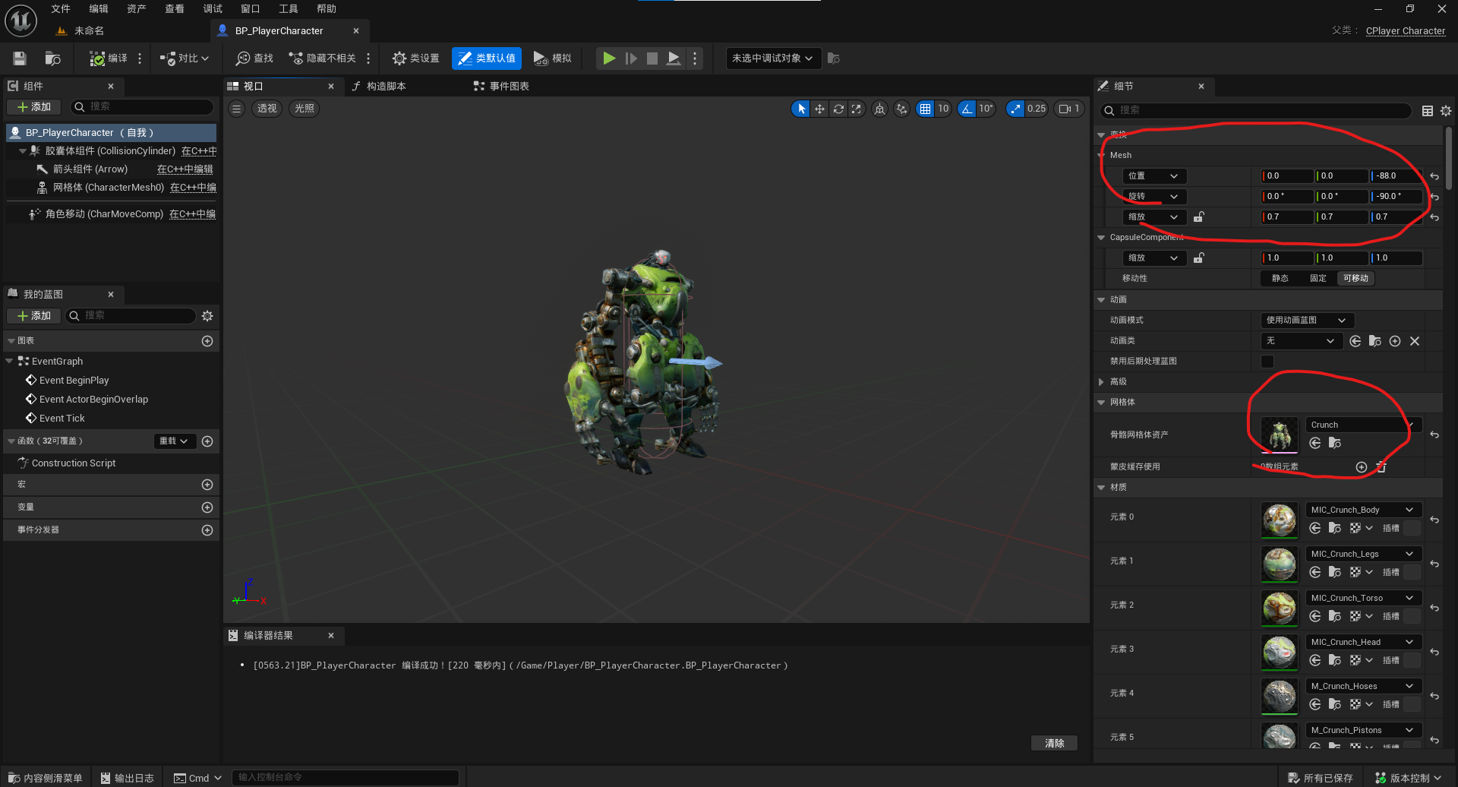Image resolution: width=1458 pixels, height=787 pixels.
Task: Expand the 高级 section
Action: tap(1101, 382)
